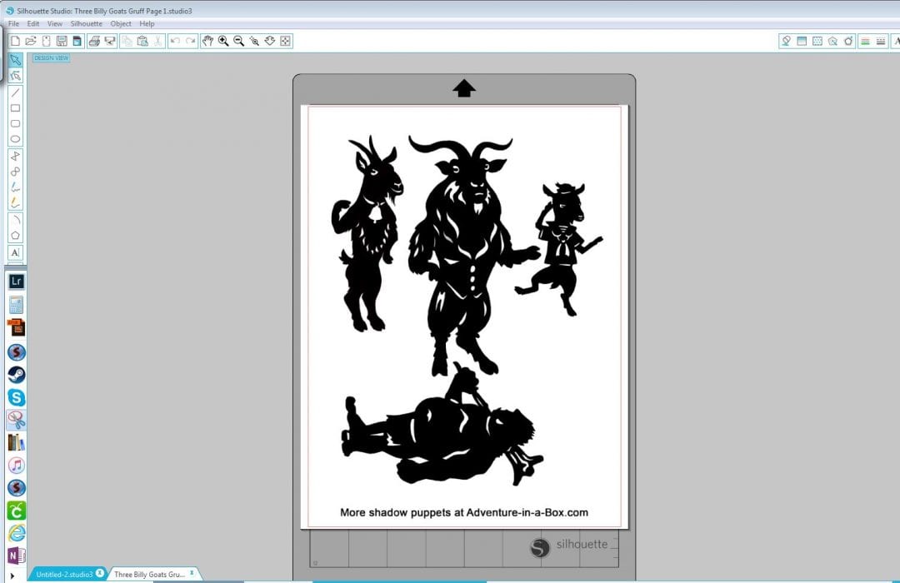Click the Copy icon
Viewport: 900px width, 583px height.
127,41
